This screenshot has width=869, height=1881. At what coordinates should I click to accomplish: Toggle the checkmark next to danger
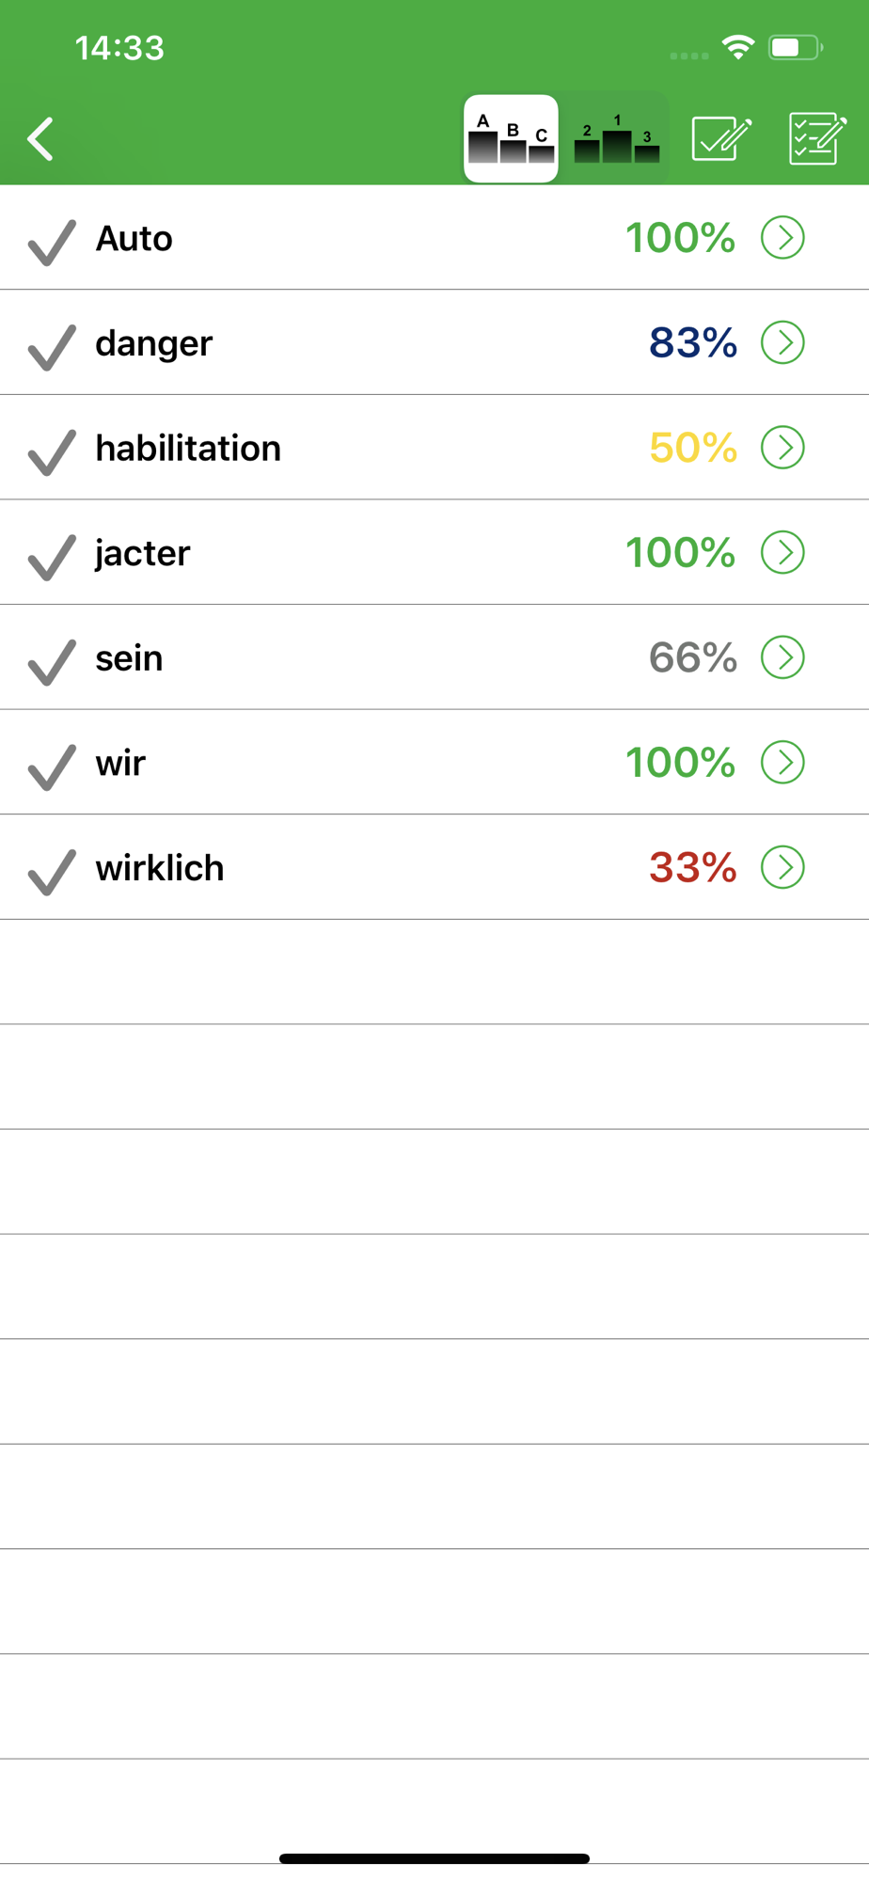click(x=52, y=346)
